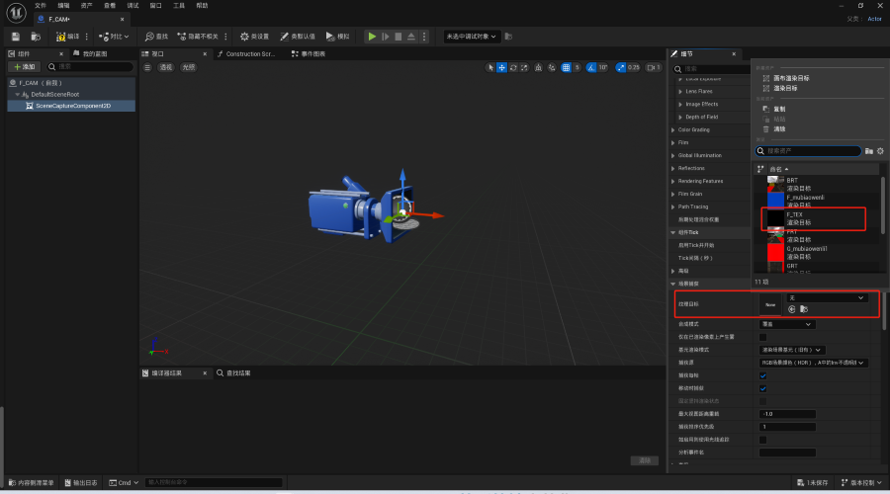Activate the rotate gizmo tool
Viewport: 890px width, 494px height.
point(513,67)
